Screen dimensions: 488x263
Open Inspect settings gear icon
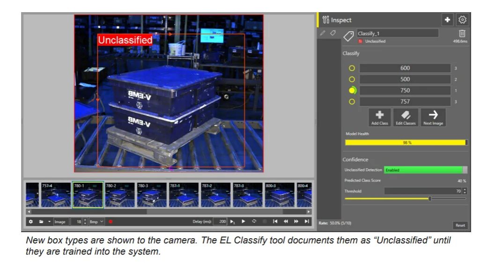click(x=463, y=20)
